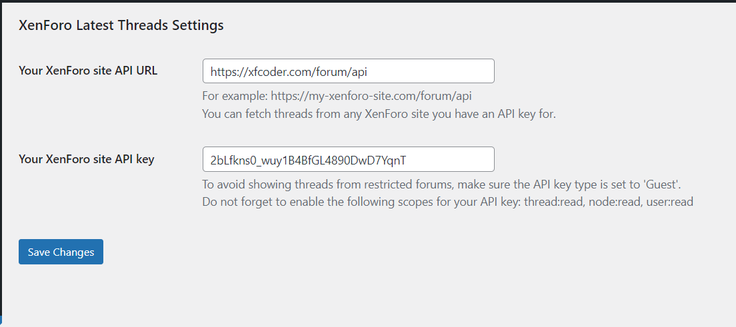The image size is (736, 327).
Task: Click the 'thread:read' scope text
Action: (553, 202)
